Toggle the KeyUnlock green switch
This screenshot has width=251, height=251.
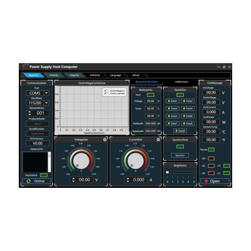click(x=43, y=175)
